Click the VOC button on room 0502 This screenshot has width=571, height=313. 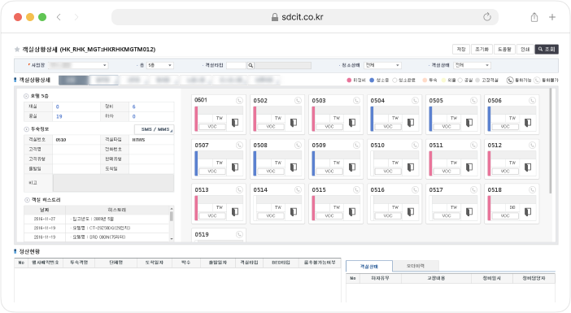(271, 127)
